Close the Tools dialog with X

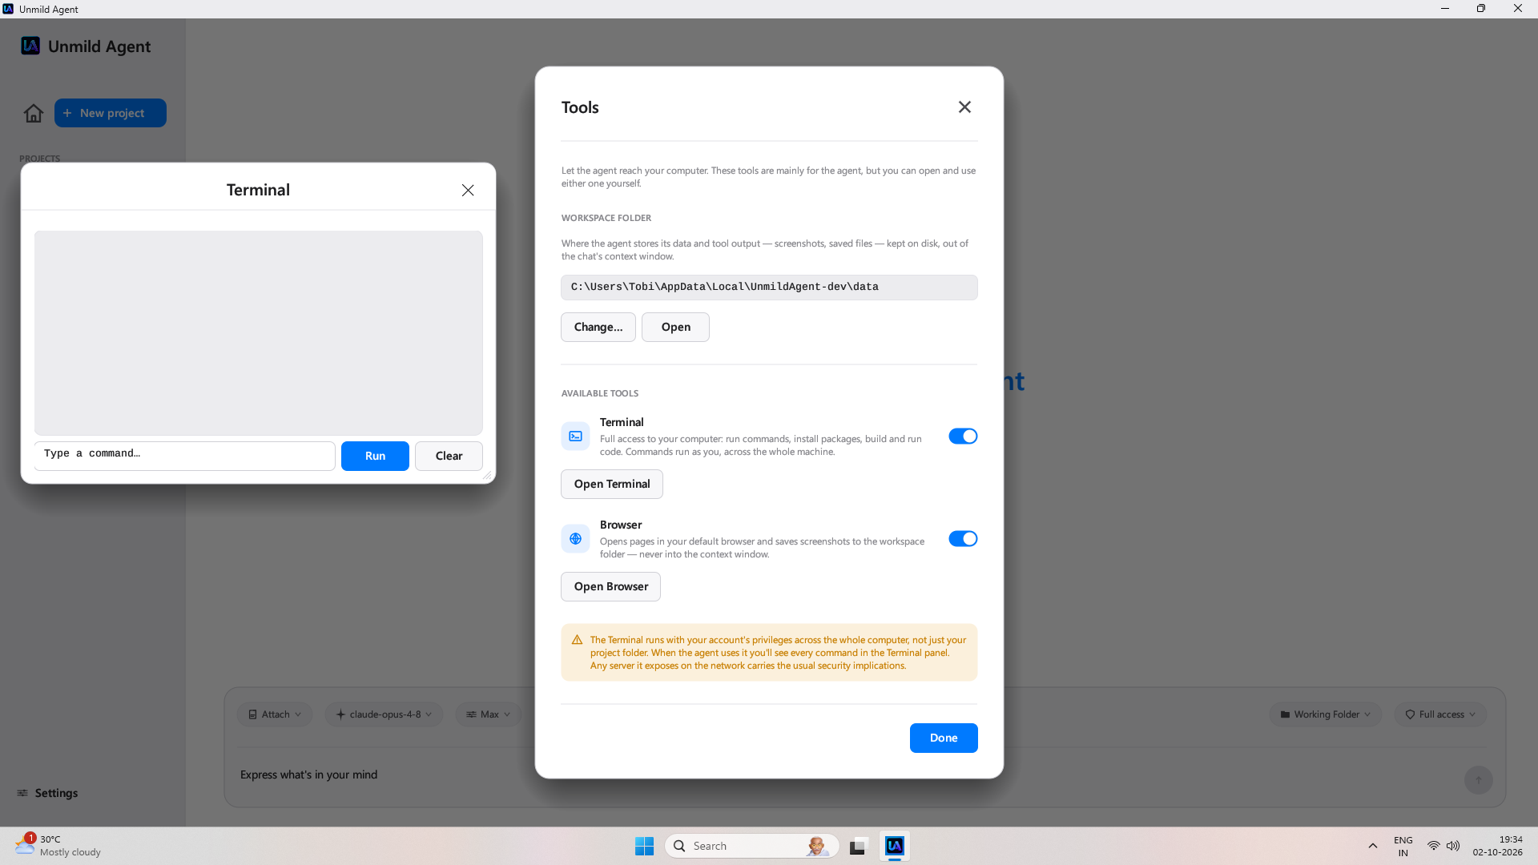pyautogui.click(x=964, y=107)
